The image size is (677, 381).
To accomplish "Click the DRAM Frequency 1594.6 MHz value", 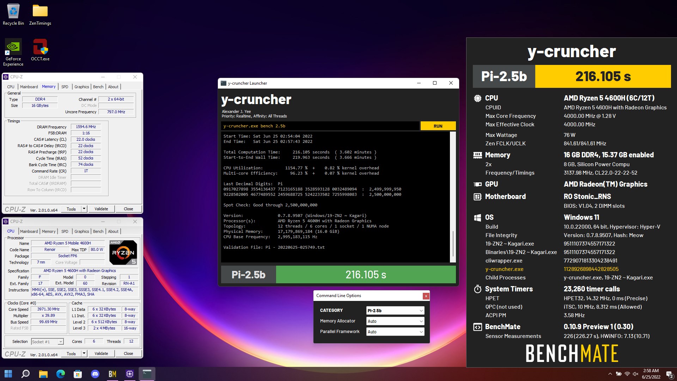I will tap(86, 127).
